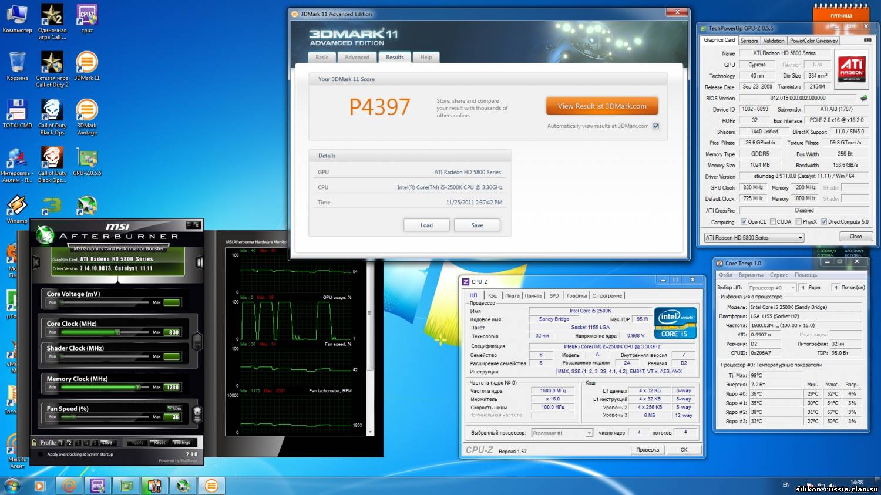Click the CPU-Z taskbar icon

[x=97, y=486]
